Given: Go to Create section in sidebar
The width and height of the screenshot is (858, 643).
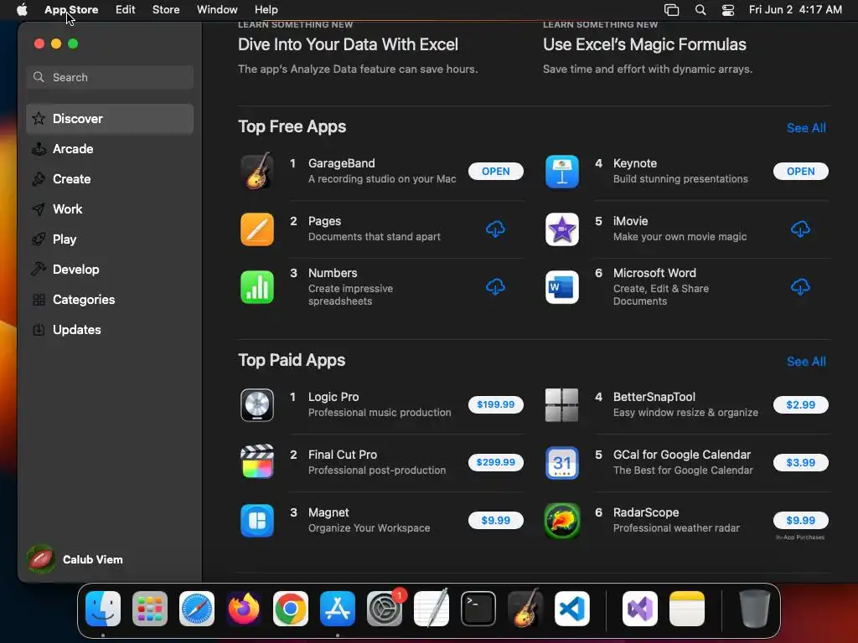Looking at the screenshot, I should pyautogui.click(x=110, y=179).
